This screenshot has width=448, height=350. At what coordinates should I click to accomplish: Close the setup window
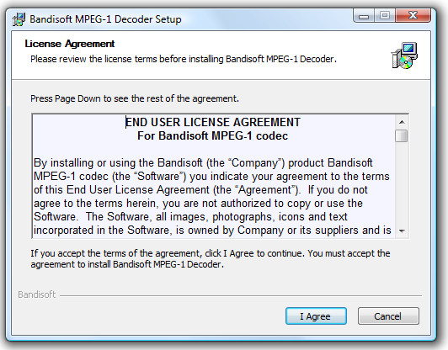point(413,15)
